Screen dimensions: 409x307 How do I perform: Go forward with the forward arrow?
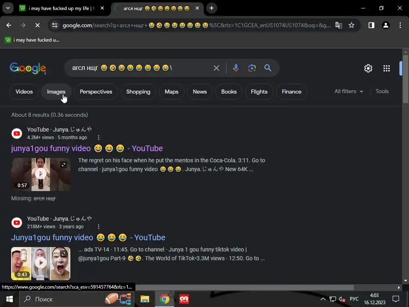23,25
